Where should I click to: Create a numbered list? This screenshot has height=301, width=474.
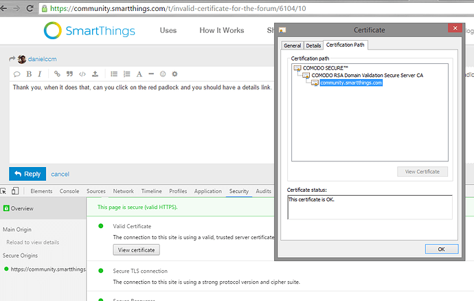(126, 74)
